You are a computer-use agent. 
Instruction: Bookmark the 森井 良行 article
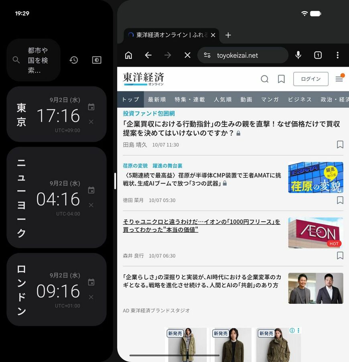tap(340, 255)
